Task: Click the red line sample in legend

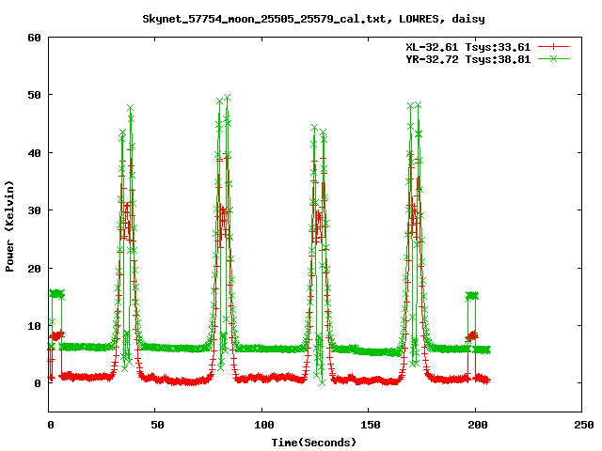Action: 553,47
